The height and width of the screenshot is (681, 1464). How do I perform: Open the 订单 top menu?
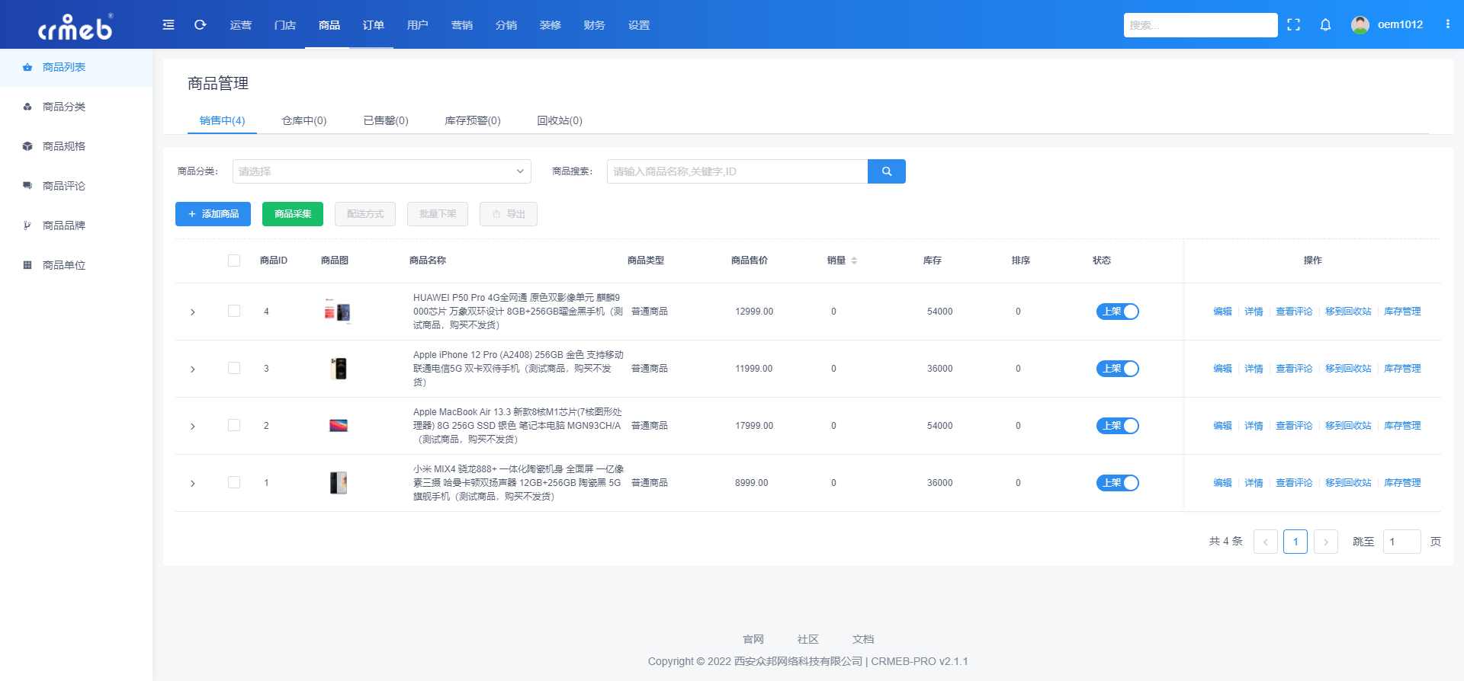pos(374,25)
